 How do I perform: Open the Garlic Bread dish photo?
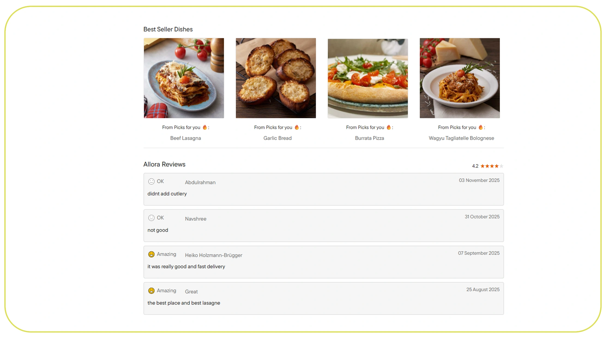pos(276,78)
